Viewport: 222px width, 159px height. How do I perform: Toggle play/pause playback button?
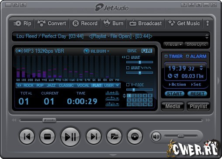tap(70, 136)
